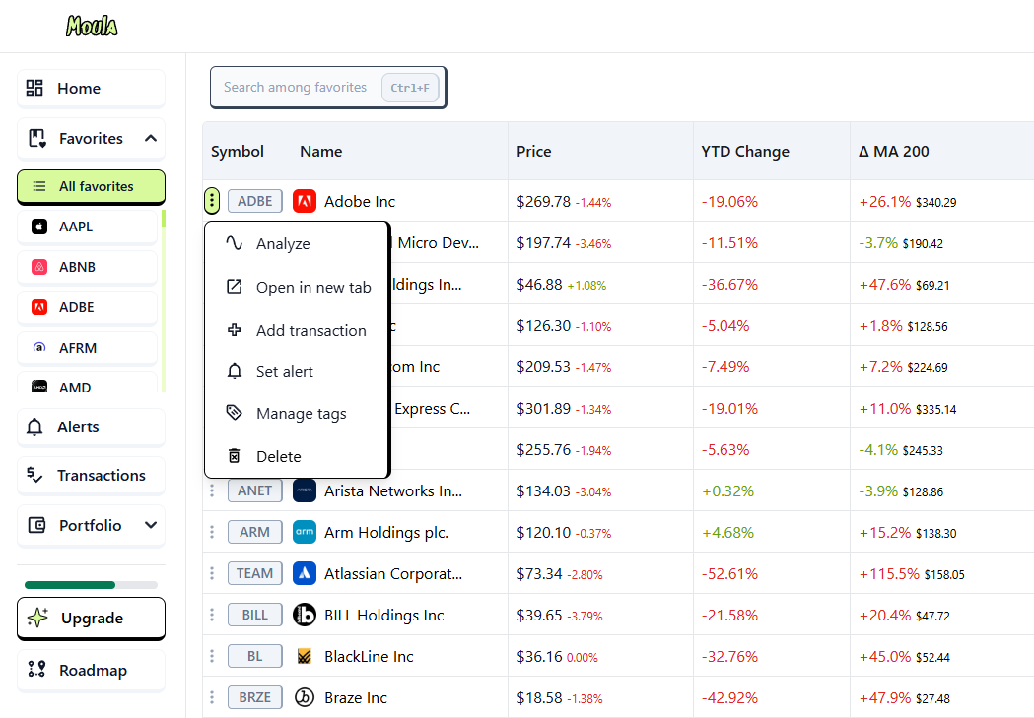Click Atlassian's -52.61% YTD change

tap(729, 574)
